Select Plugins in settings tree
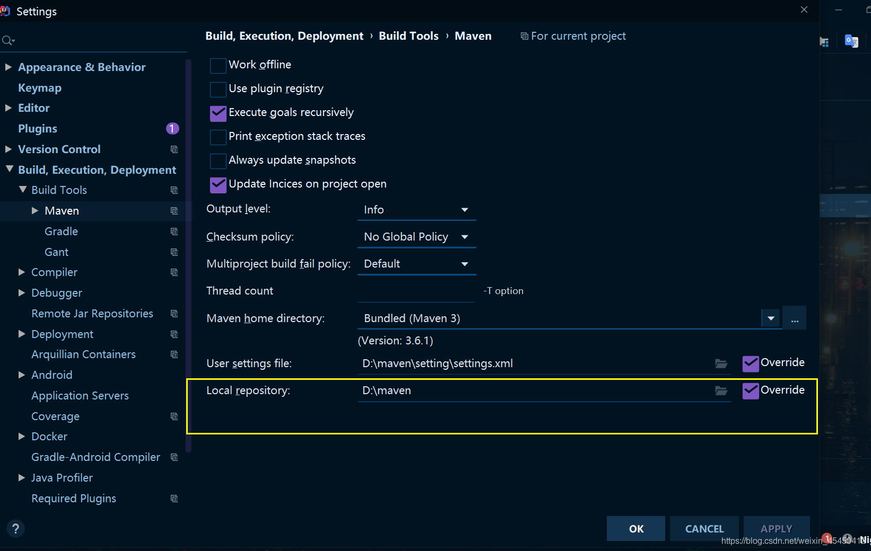The height and width of the screenshot is (551, 871). (38, 129)
